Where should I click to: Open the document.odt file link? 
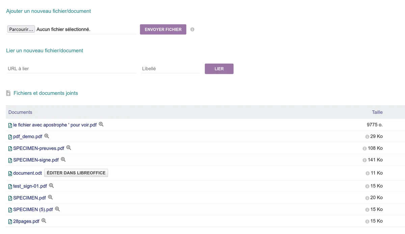click(27, 173)
